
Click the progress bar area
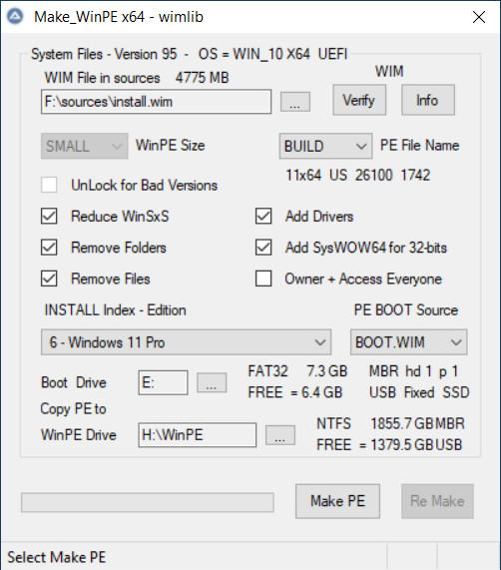click(148, 502)
